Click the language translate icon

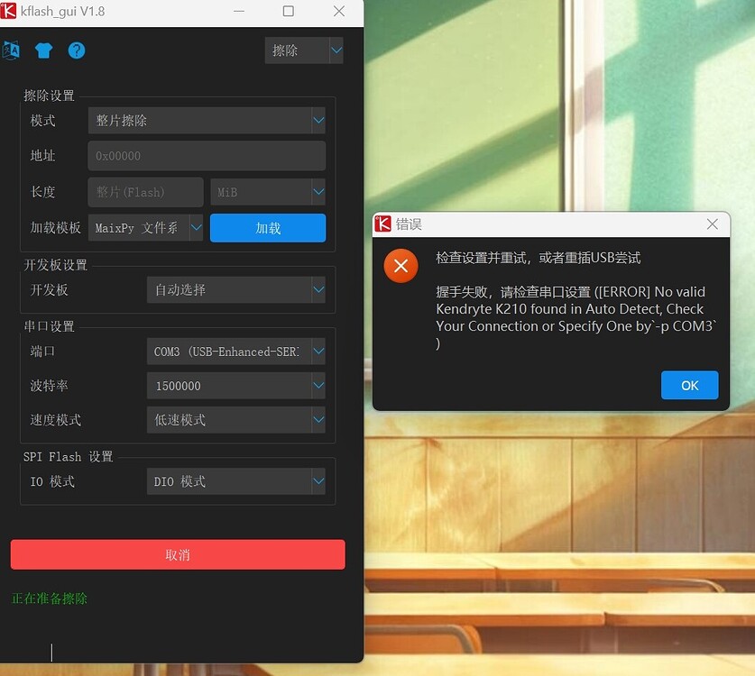point(11,50)
